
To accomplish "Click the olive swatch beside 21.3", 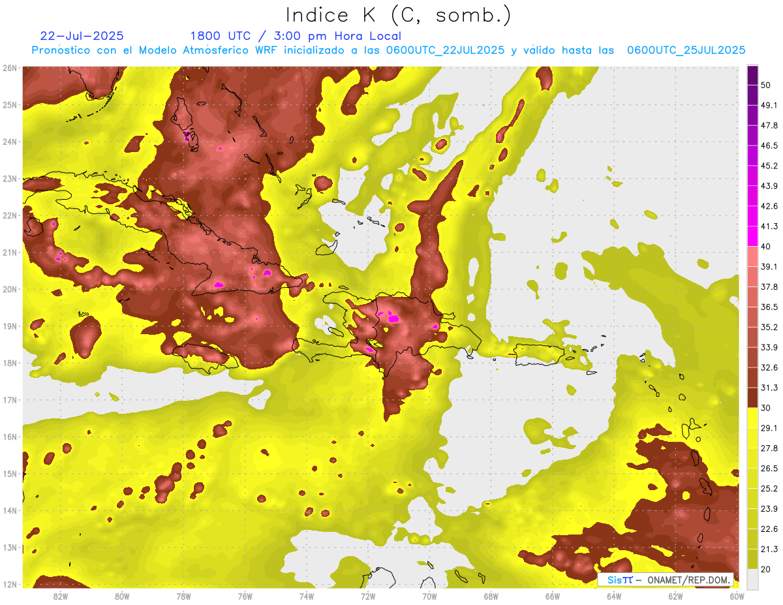I will coord(752,559).
